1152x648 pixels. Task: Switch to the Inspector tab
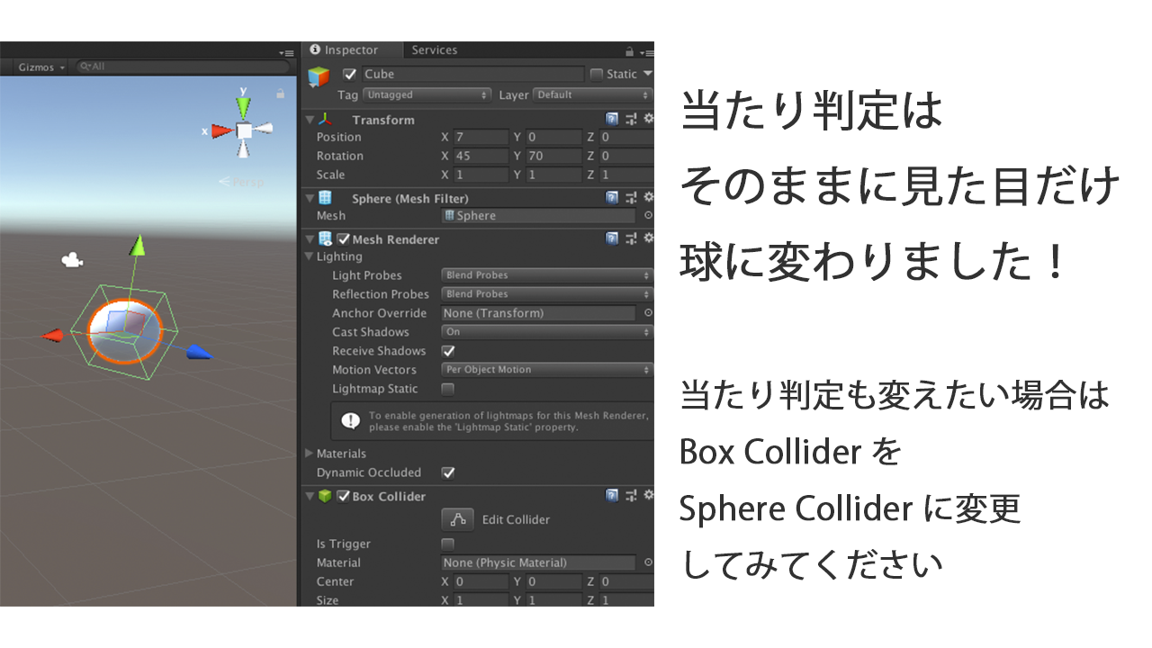349,50
